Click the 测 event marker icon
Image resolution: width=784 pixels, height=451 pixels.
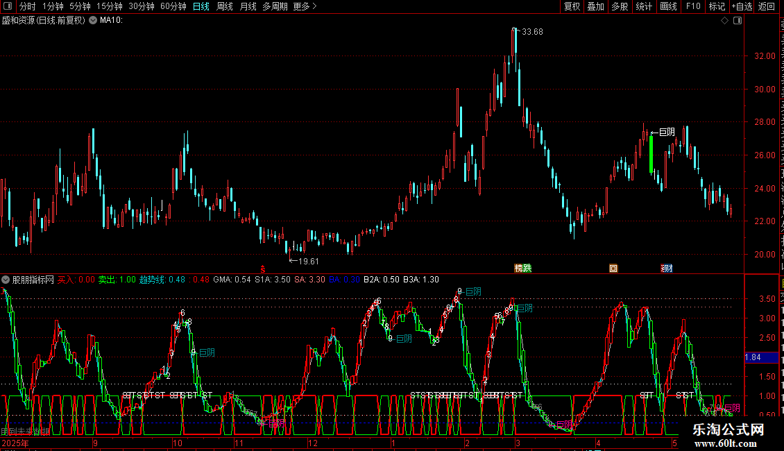coord(667,269)
